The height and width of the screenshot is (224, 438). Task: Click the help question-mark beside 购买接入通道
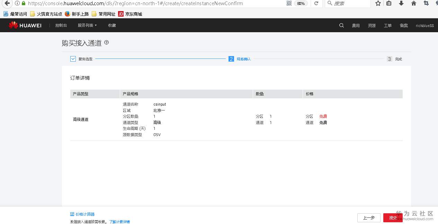click(106, 42)
